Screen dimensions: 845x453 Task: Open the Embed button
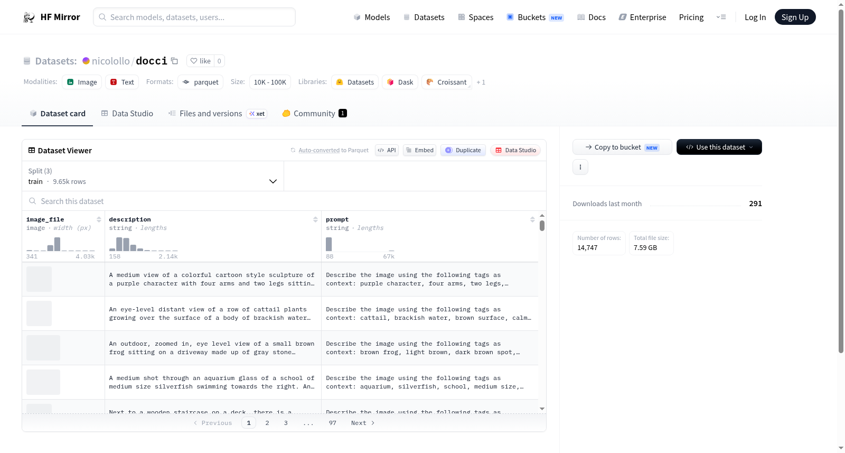tap(419, 150)
